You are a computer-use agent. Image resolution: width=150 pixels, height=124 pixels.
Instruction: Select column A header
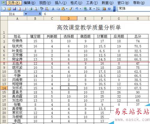17,19
